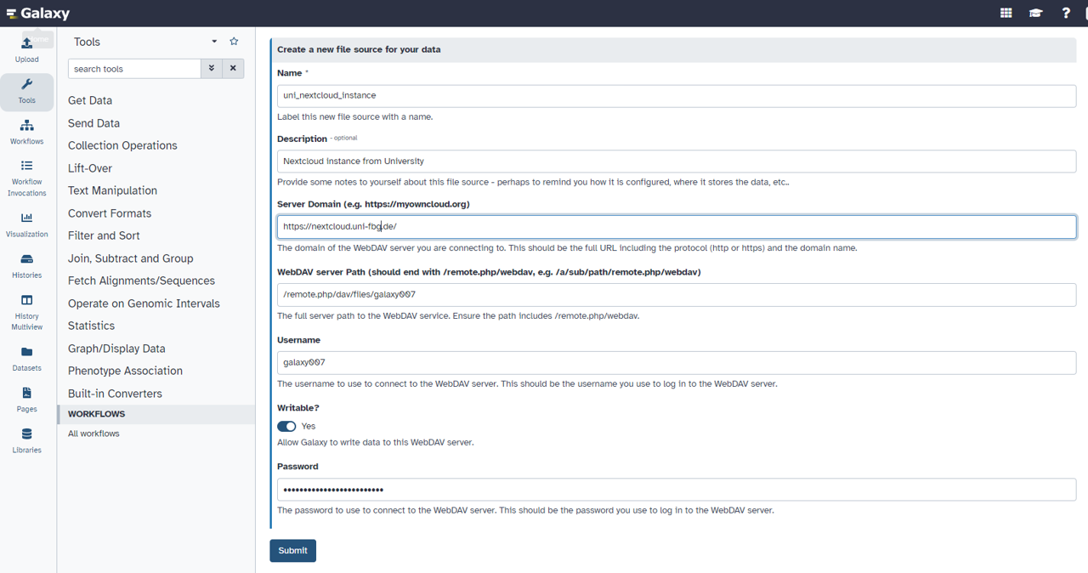1088x573 pixels.
Task: Open the GTN training graduation cap icon
Action: coord(1035,13)
